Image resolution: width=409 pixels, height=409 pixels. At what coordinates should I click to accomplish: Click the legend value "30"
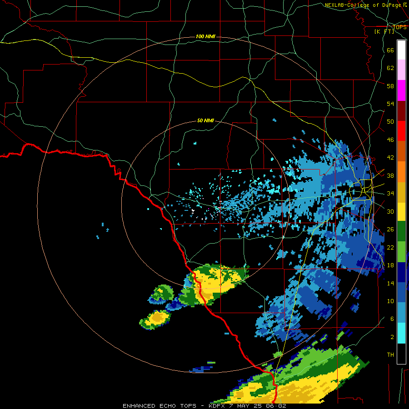click(x=390, y=211)
